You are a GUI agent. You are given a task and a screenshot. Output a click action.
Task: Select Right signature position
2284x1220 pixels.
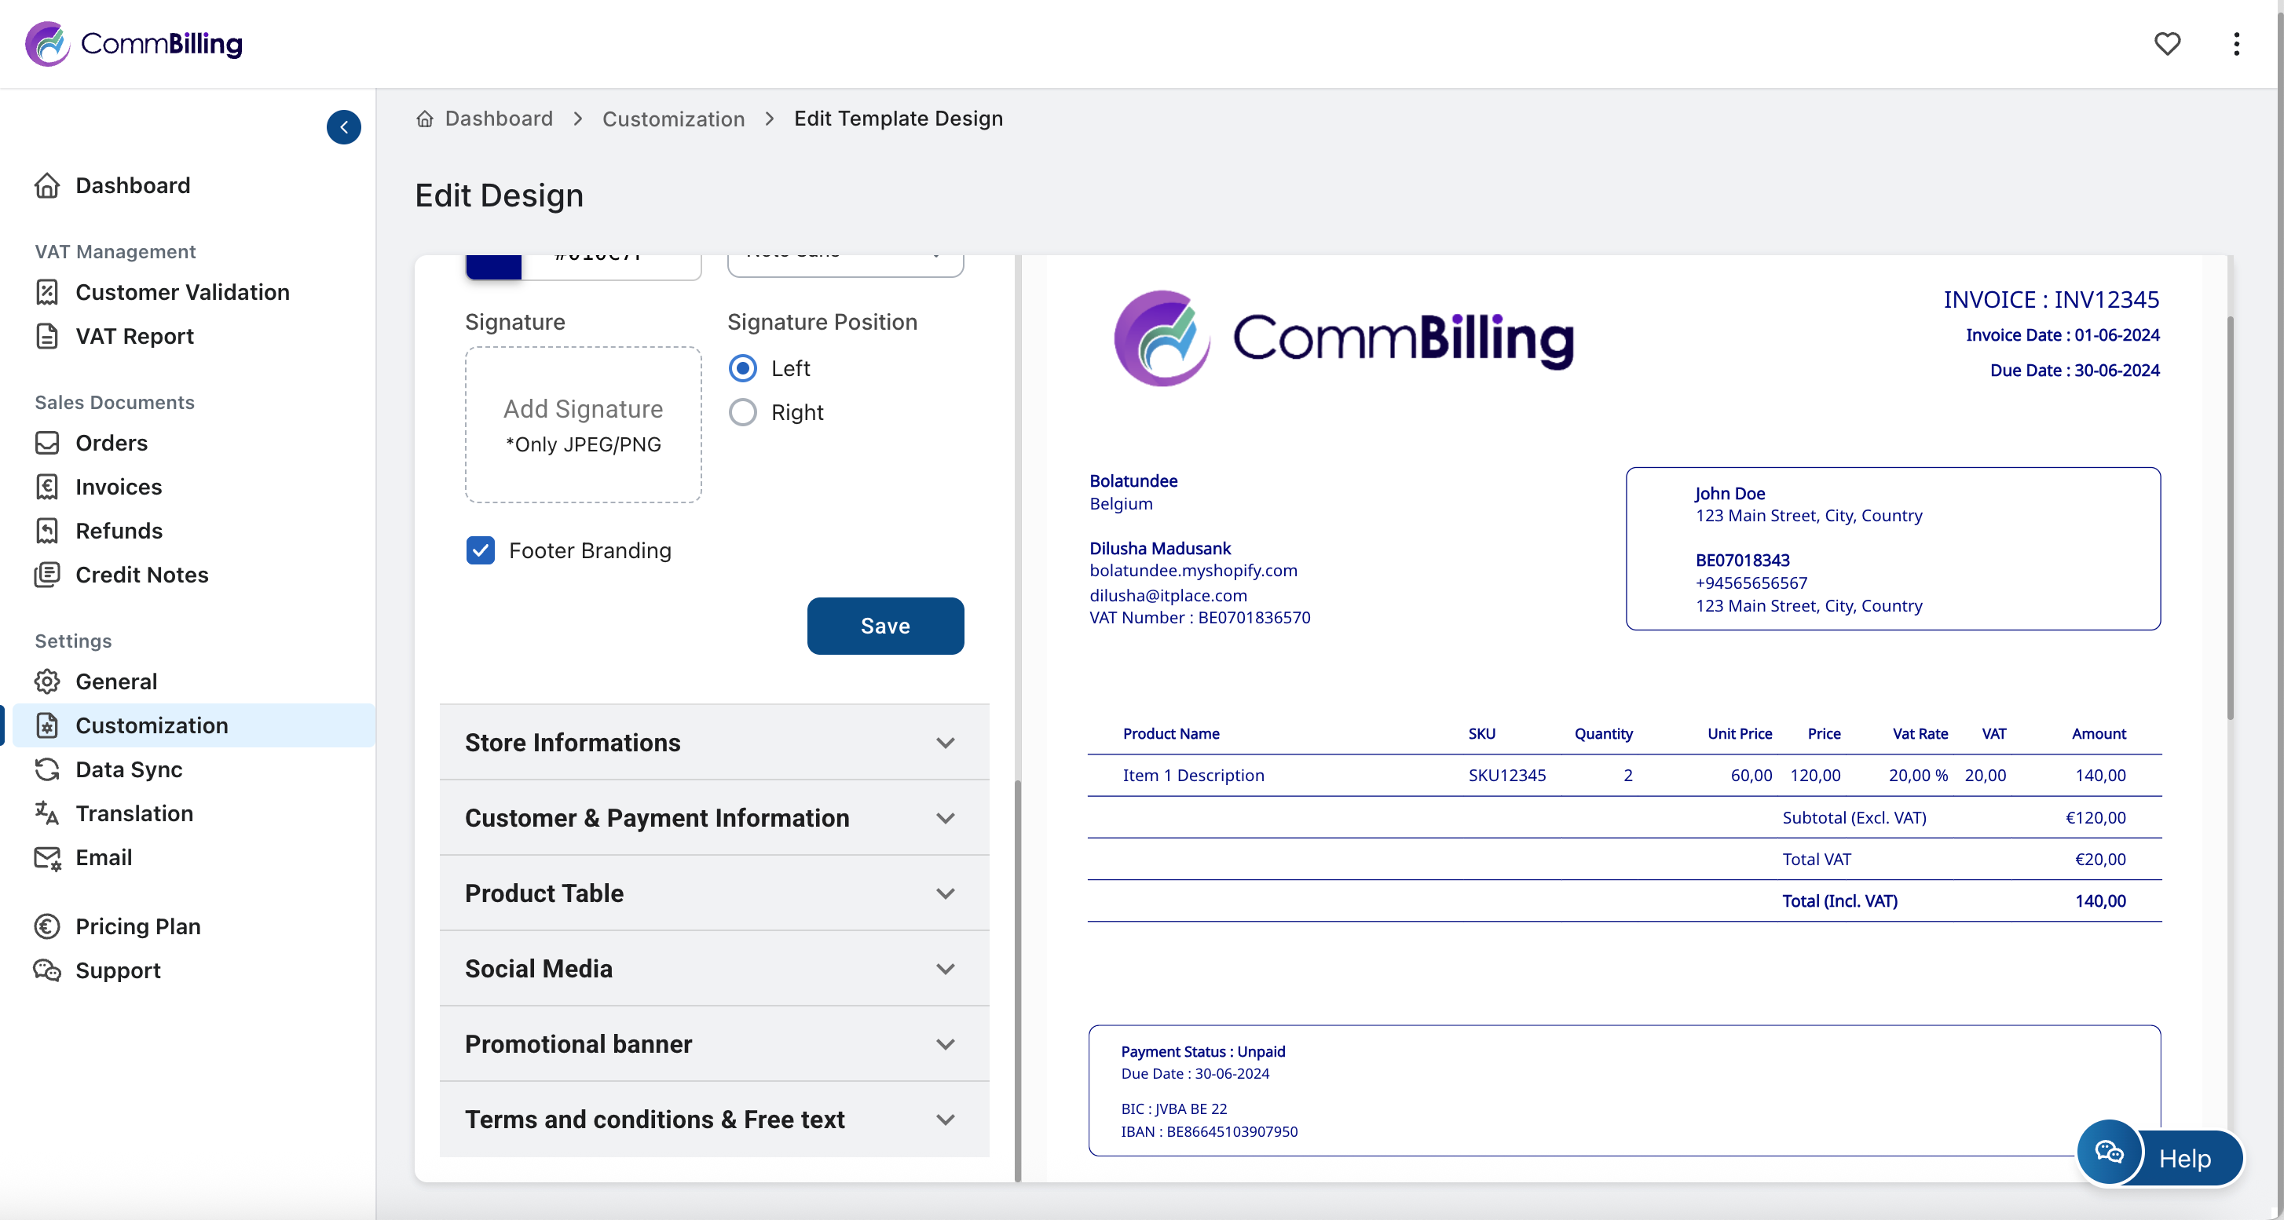point(742,412)
